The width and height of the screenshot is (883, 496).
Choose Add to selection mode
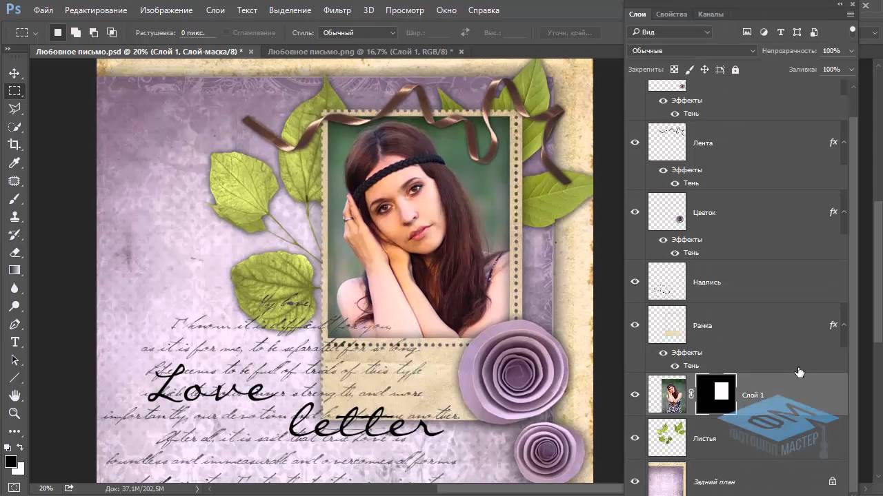click(75, 32)
